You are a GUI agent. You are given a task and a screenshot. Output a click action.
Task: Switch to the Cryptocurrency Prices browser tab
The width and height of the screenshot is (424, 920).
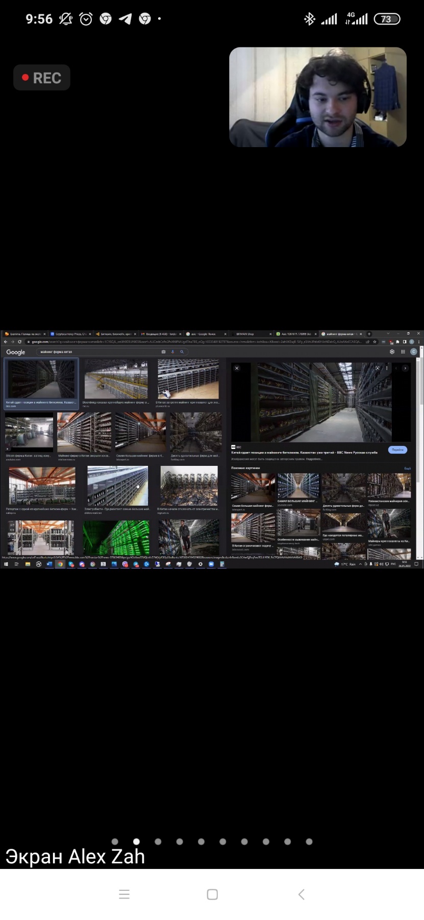[70, 334]
